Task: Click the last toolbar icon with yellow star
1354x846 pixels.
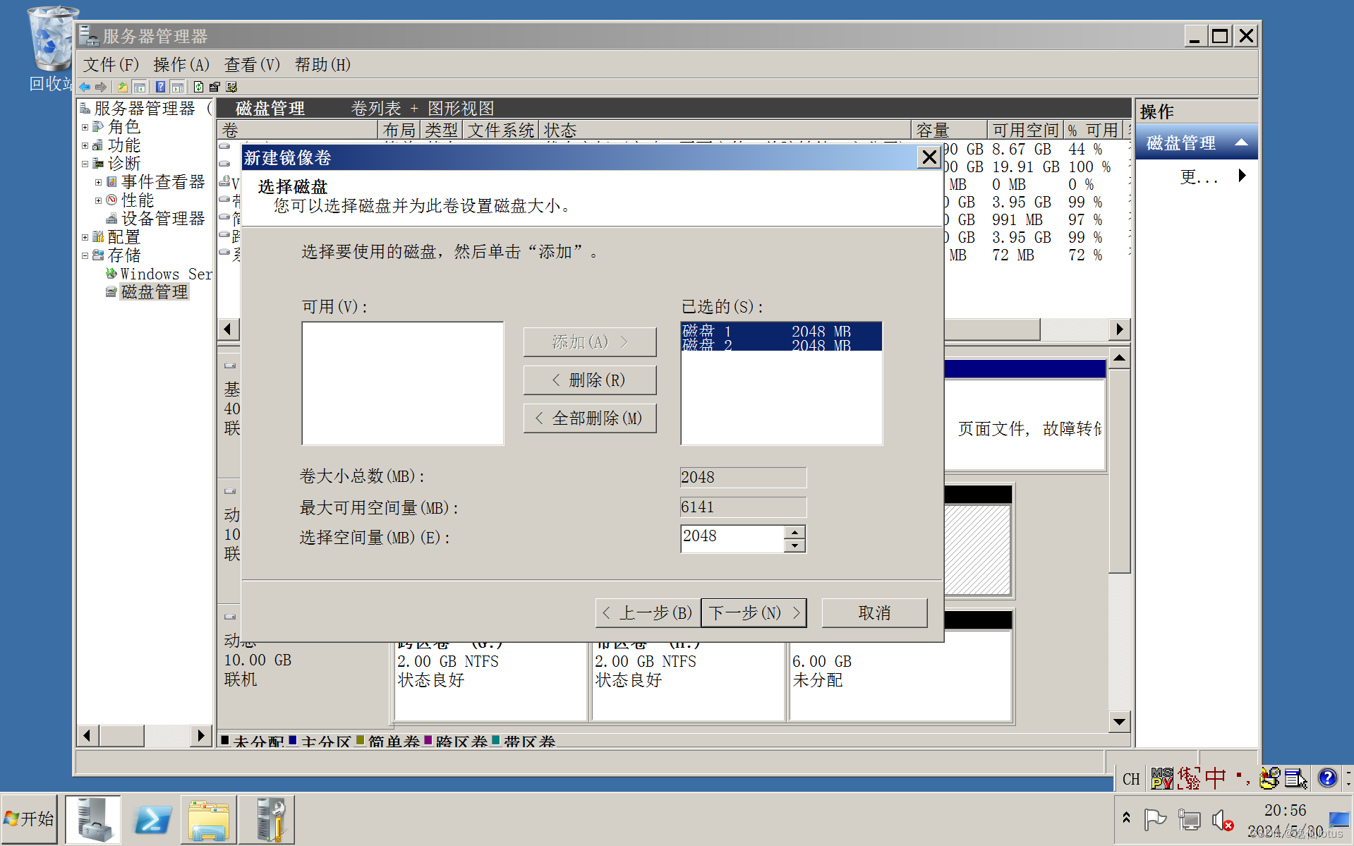Action: [231, 87]
